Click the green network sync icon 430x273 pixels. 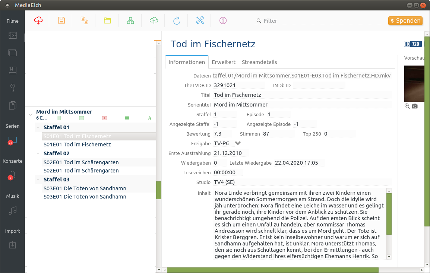point(130,20)
